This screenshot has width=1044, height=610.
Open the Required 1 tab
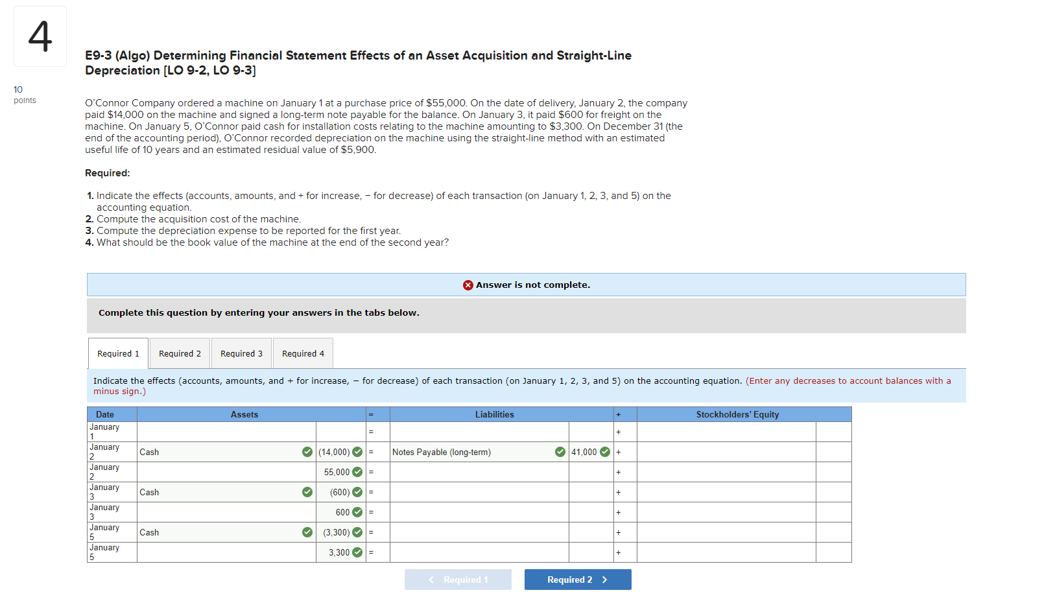[118, 353]
